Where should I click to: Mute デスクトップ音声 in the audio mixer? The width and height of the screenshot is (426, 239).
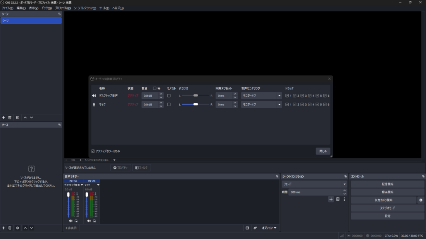click(x=71, y=221)
